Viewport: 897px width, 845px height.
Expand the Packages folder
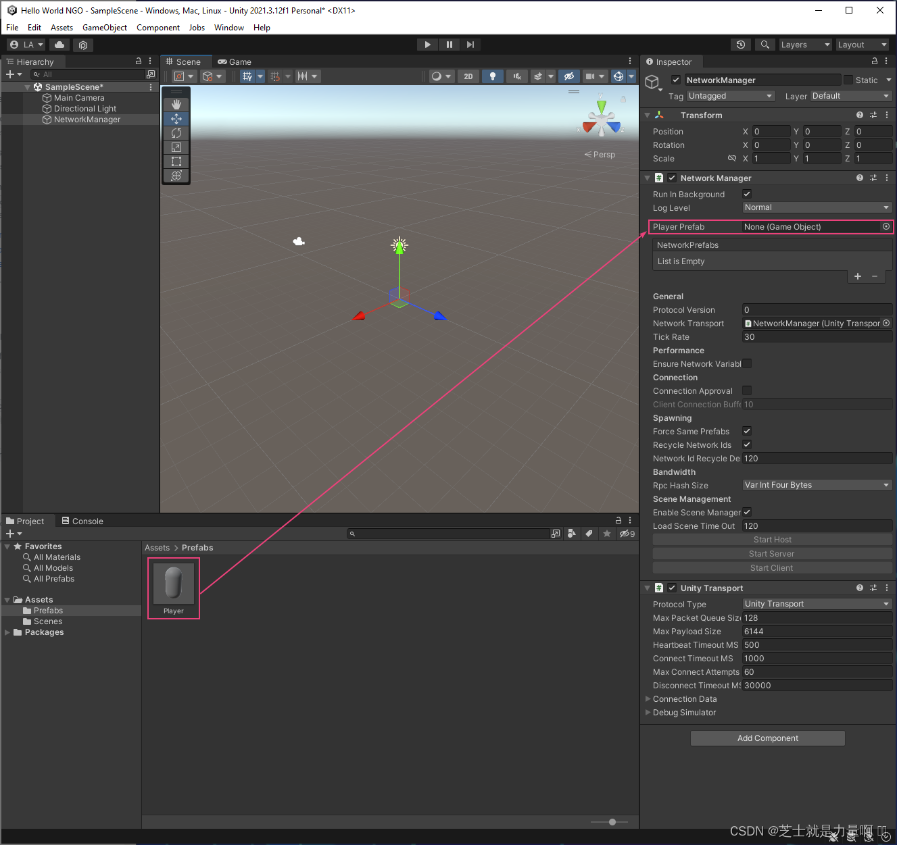pyautogui.click(x=7, y=632)
